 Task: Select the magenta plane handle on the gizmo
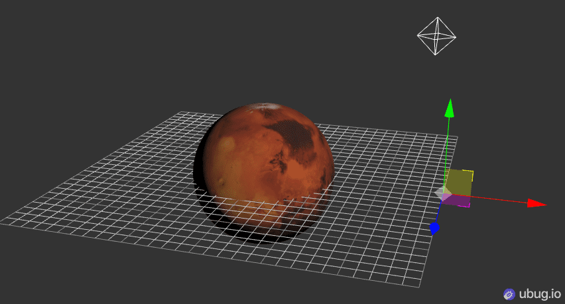458,201
